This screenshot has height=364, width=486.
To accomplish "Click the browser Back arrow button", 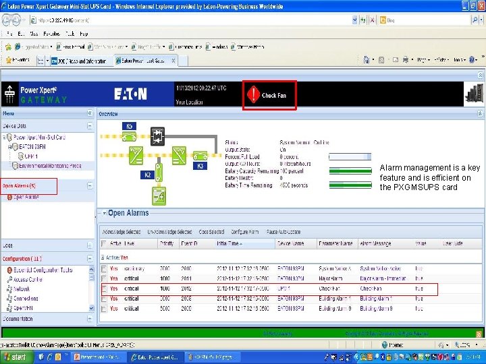I will coord(7,20).
